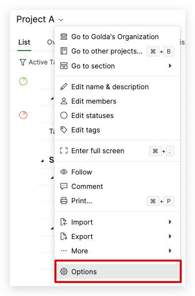Click the tag icon

click(x=64, y=130)
